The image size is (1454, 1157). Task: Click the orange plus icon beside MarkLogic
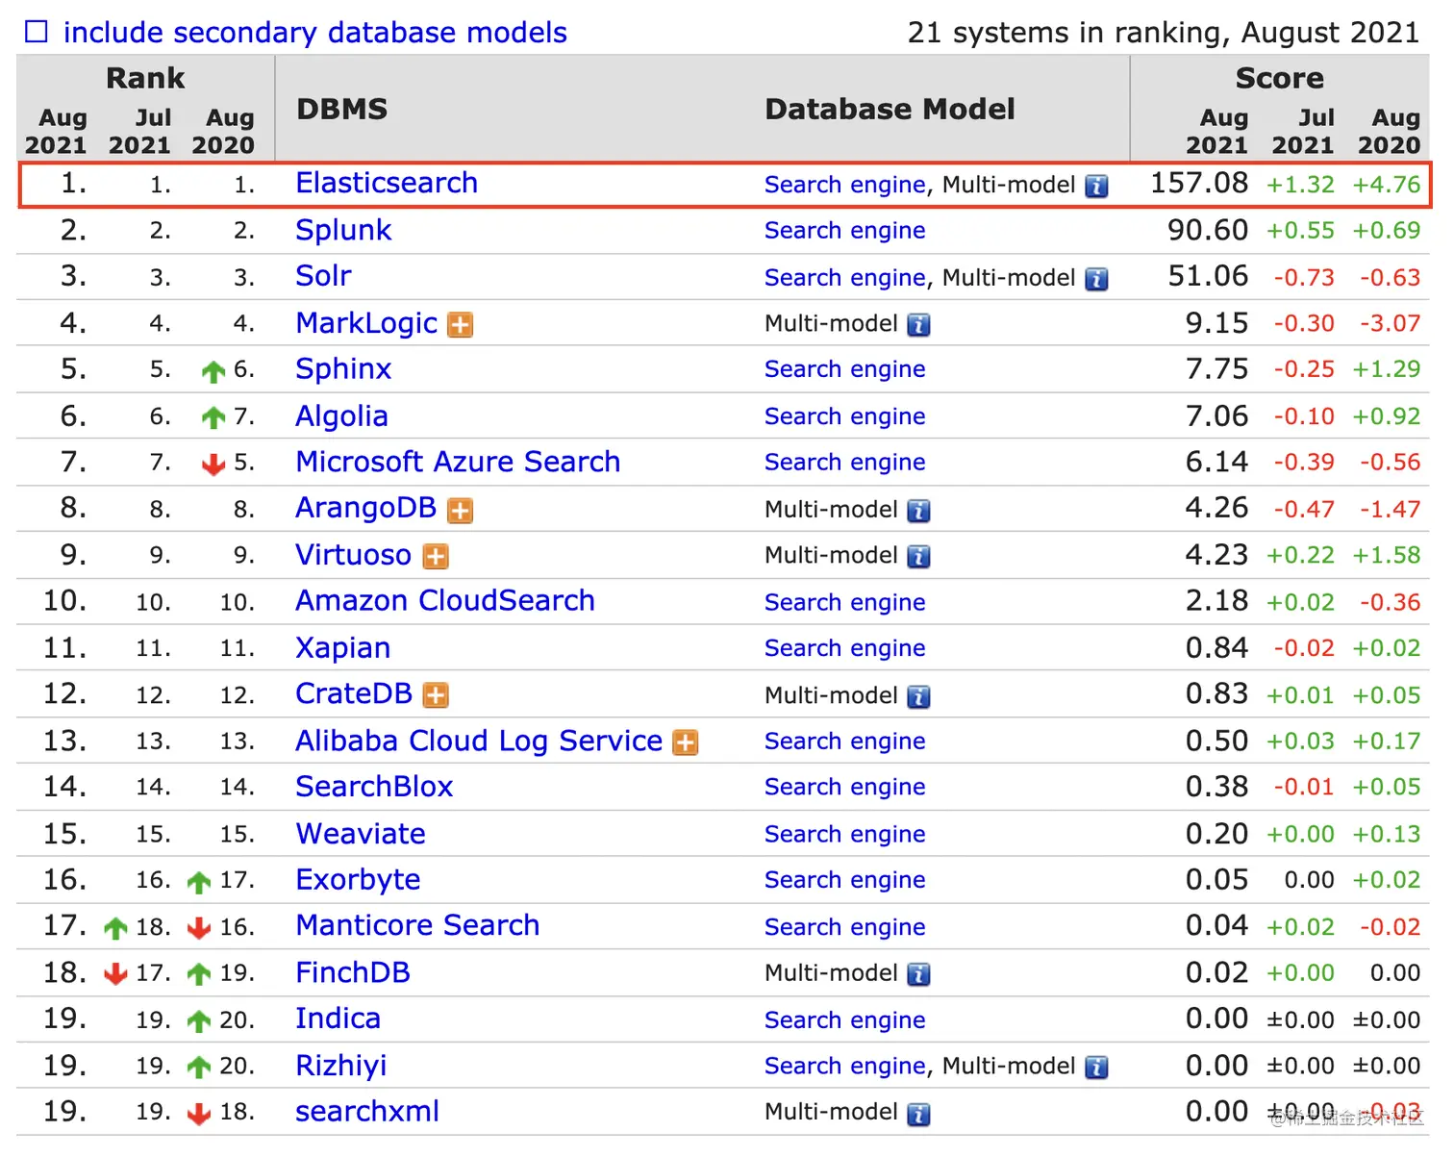[461, 325]
